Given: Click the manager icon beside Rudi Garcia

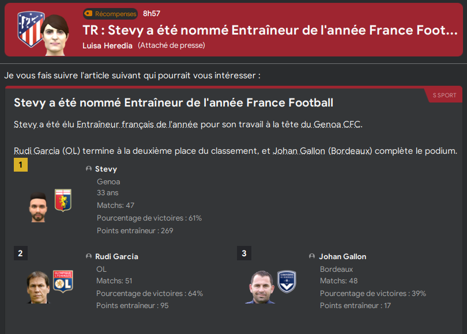Looking at the screenshot, I should pyautogui.click(x=88, y=256).
